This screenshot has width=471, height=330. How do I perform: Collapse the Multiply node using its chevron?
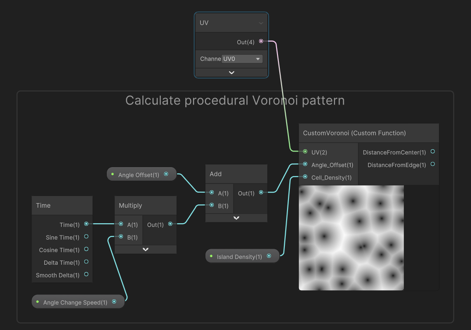click(x=145, y=249)
